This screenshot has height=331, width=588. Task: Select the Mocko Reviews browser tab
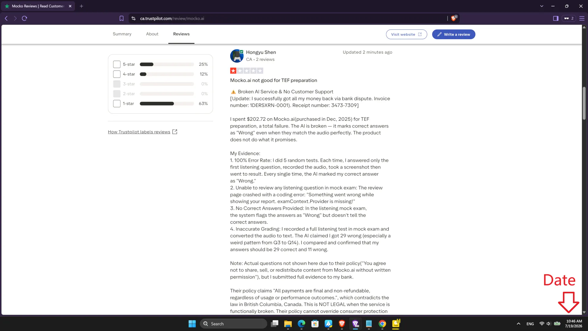coord(38,6)
